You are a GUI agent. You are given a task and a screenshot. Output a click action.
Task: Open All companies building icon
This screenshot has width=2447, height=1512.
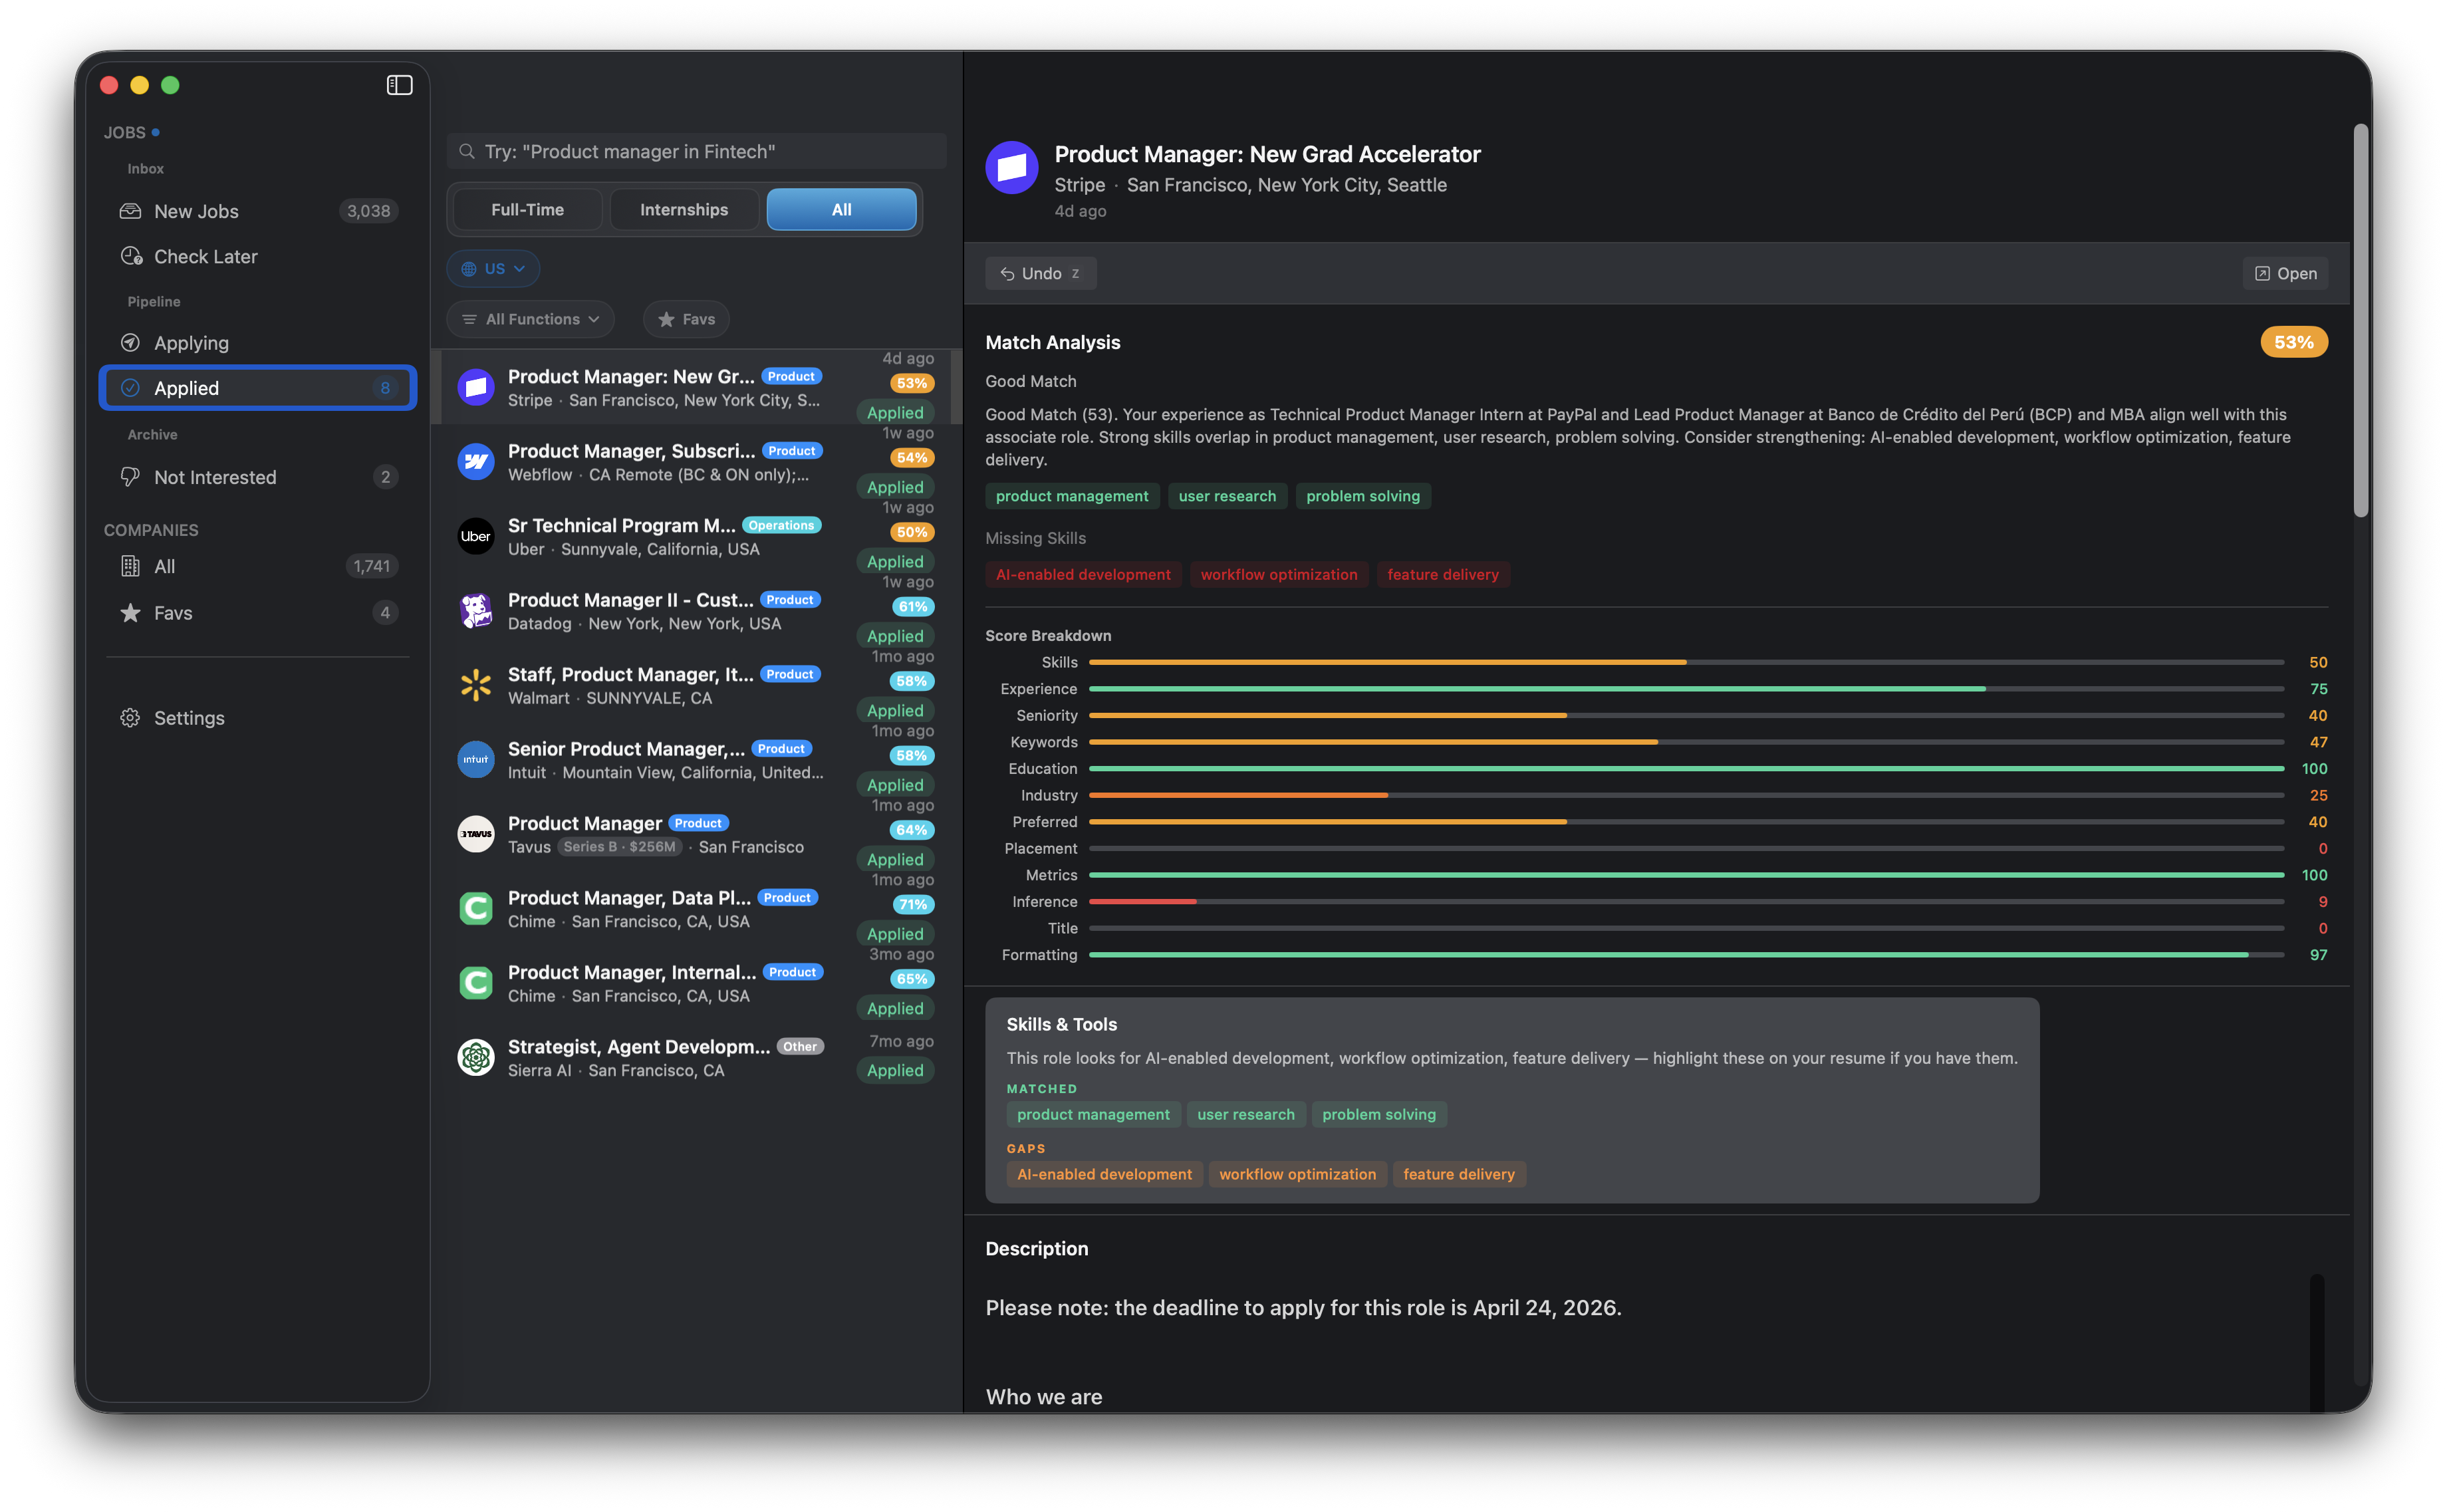click(x=130, y=566)
